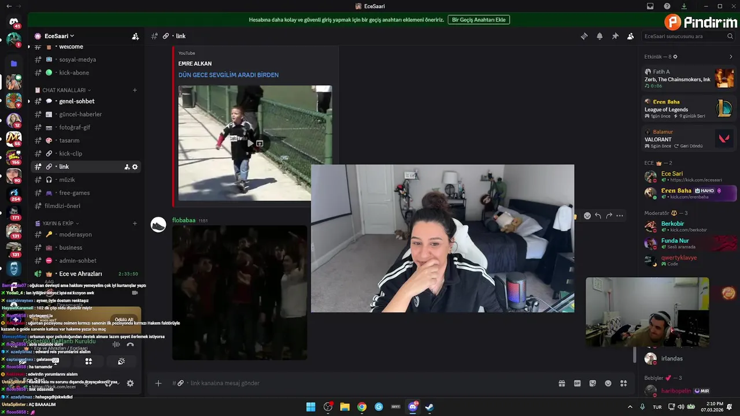This screenshot has height=416, width=740.
Task: Collapse the CHAT KANALLARI category
Action: [64, 90]
